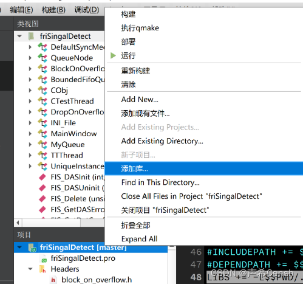Expand the CTestThread class node
Image resolution: width=303 pixels, height=284 pixels.
click(30, 101)
